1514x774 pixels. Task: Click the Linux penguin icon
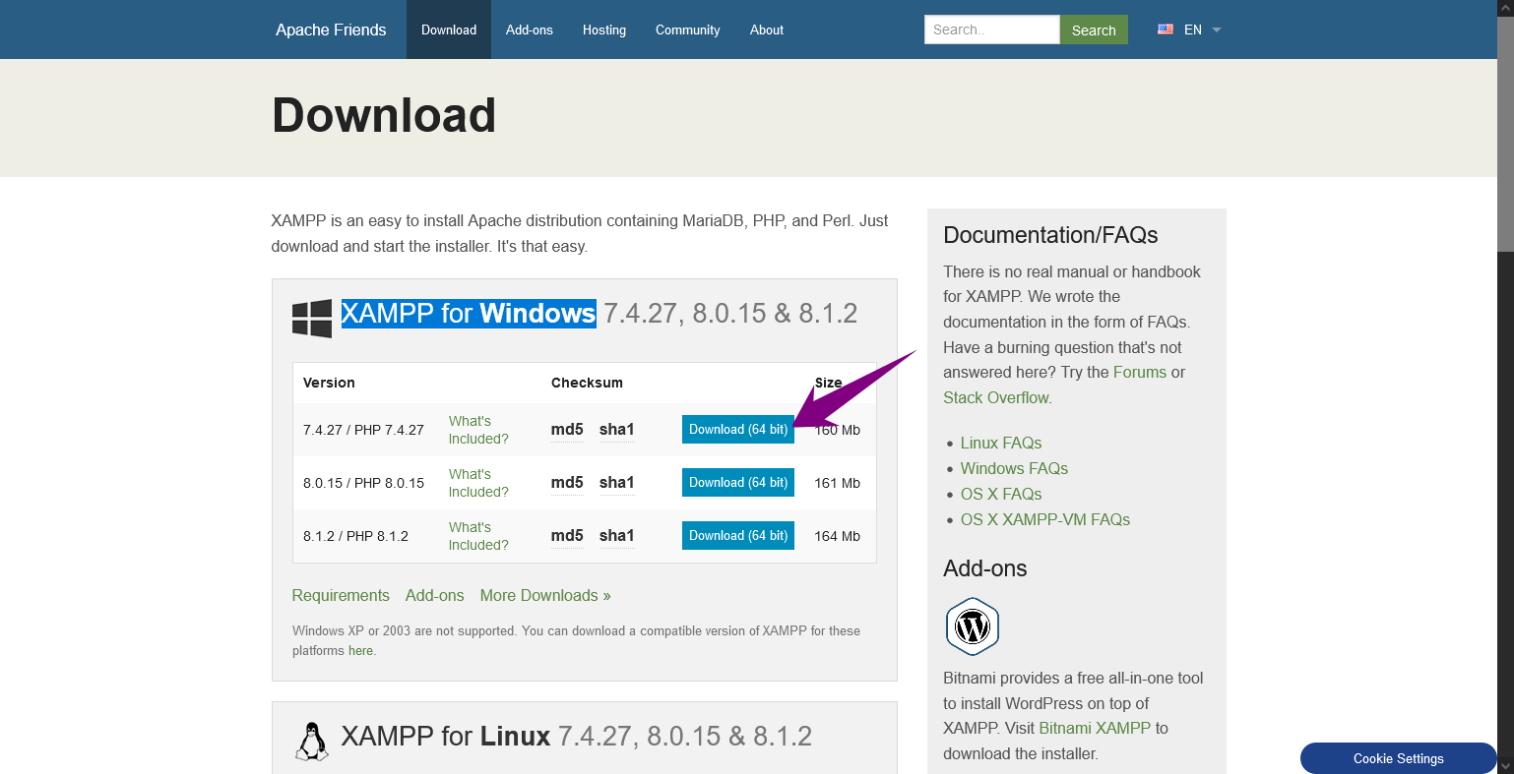[x=312, y=742]
